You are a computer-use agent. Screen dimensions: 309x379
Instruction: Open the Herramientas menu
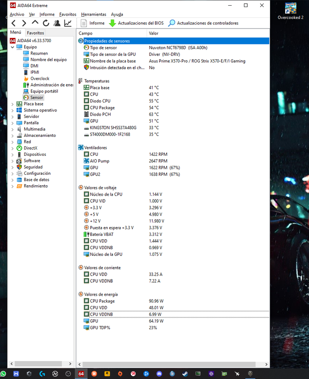coord(94,15)
